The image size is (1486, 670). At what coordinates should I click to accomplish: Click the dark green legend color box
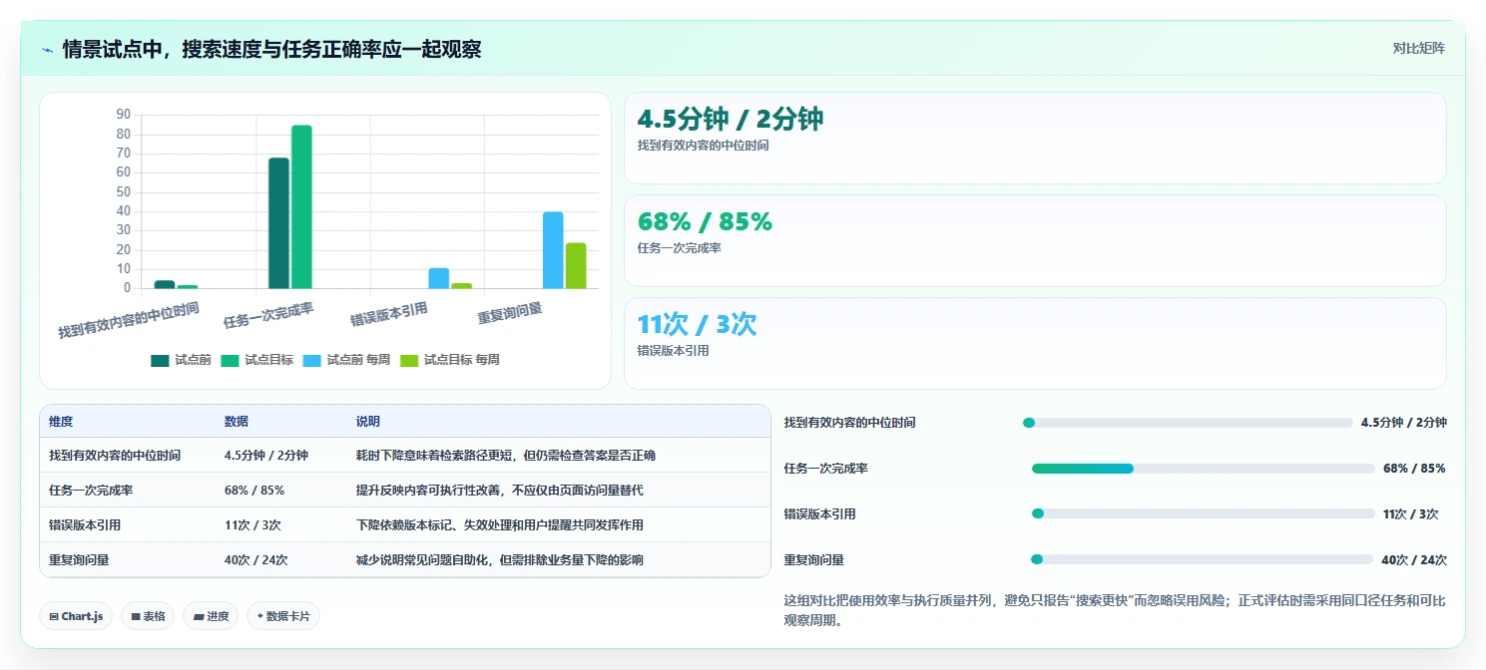point(161,360)
